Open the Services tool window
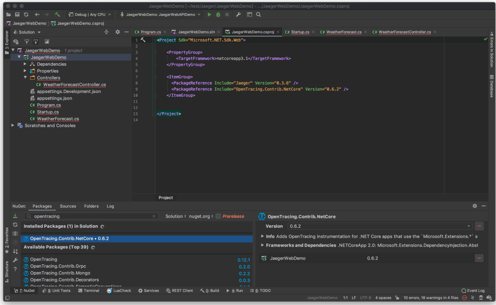This screenshot has width=496, height=305. coord(149,290)
